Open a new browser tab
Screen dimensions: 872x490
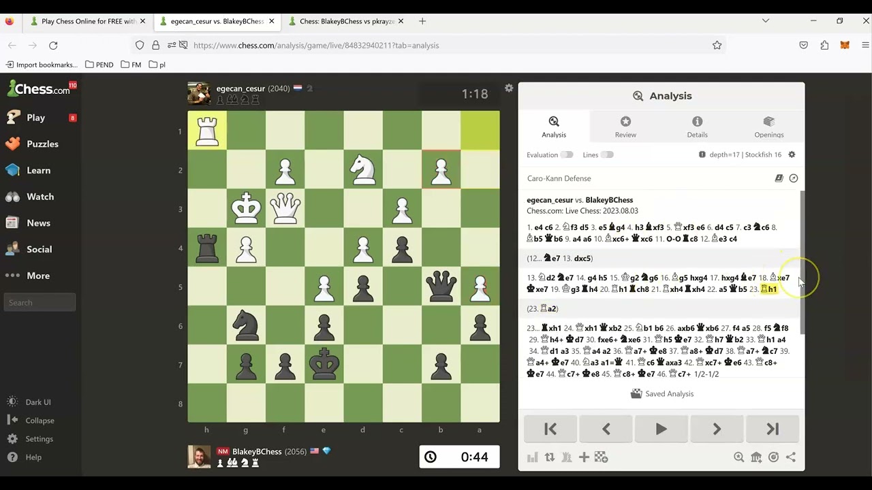coord(422,21)
